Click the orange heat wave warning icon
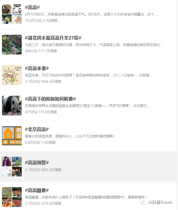Viewport: 178px width, 210px height. 12,136
